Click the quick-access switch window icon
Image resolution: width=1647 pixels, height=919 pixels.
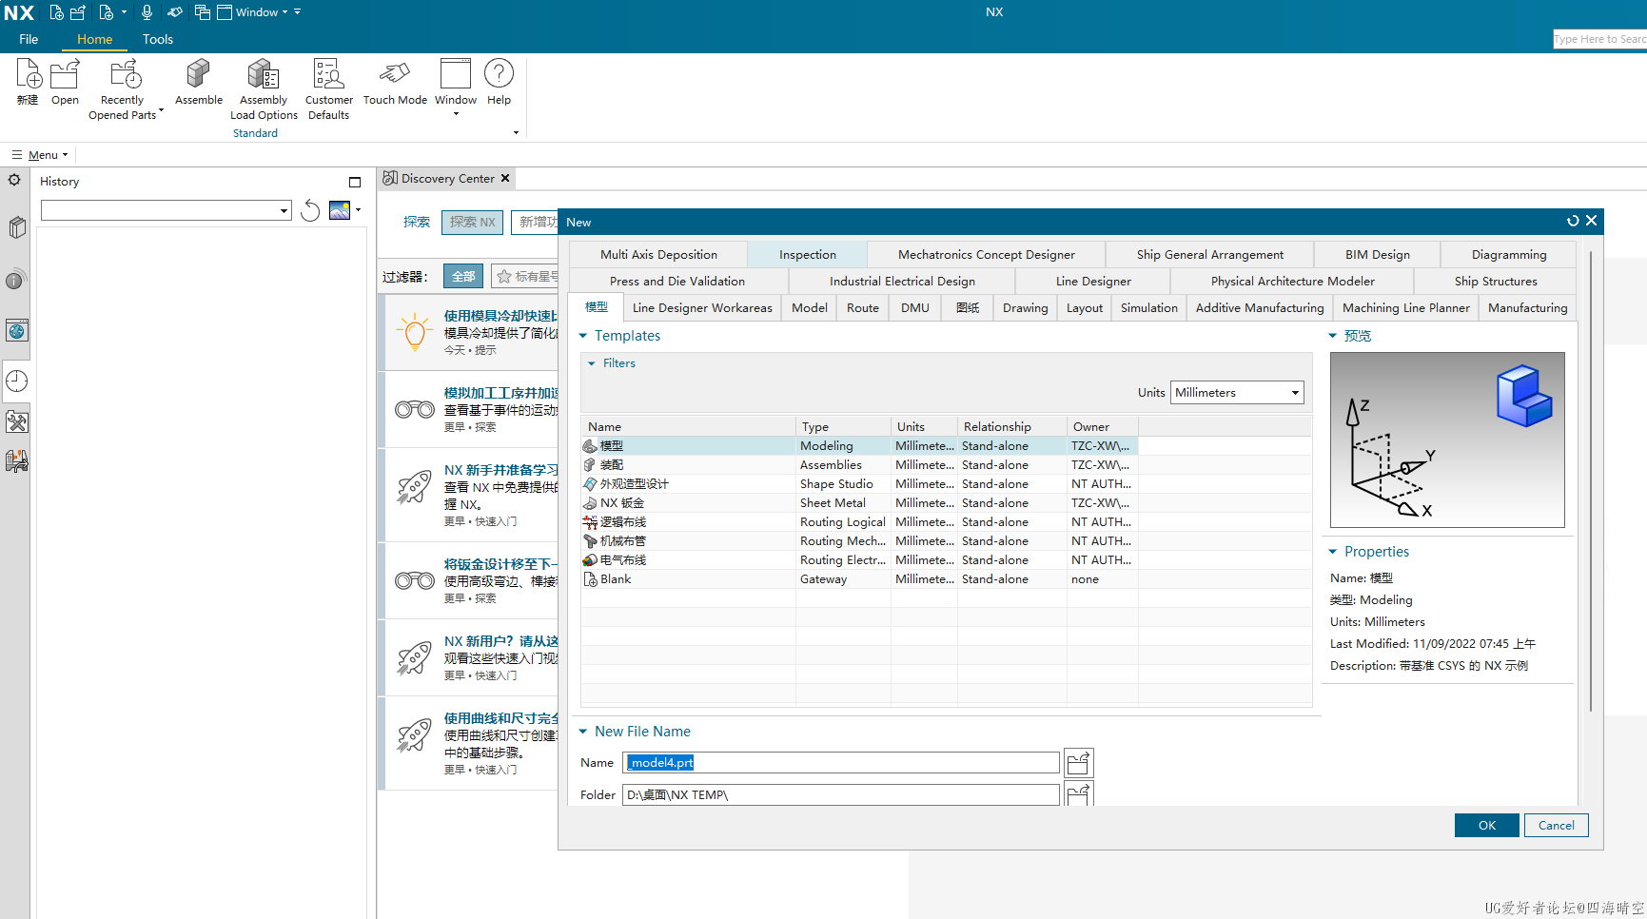[202, 12]
